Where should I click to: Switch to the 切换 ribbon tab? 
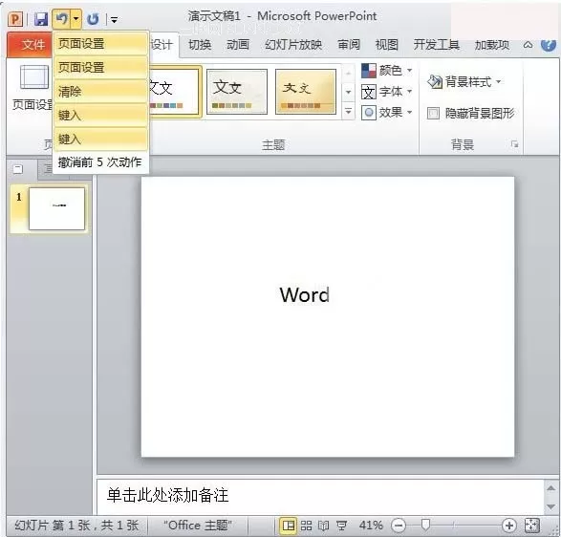coord(200,45)
